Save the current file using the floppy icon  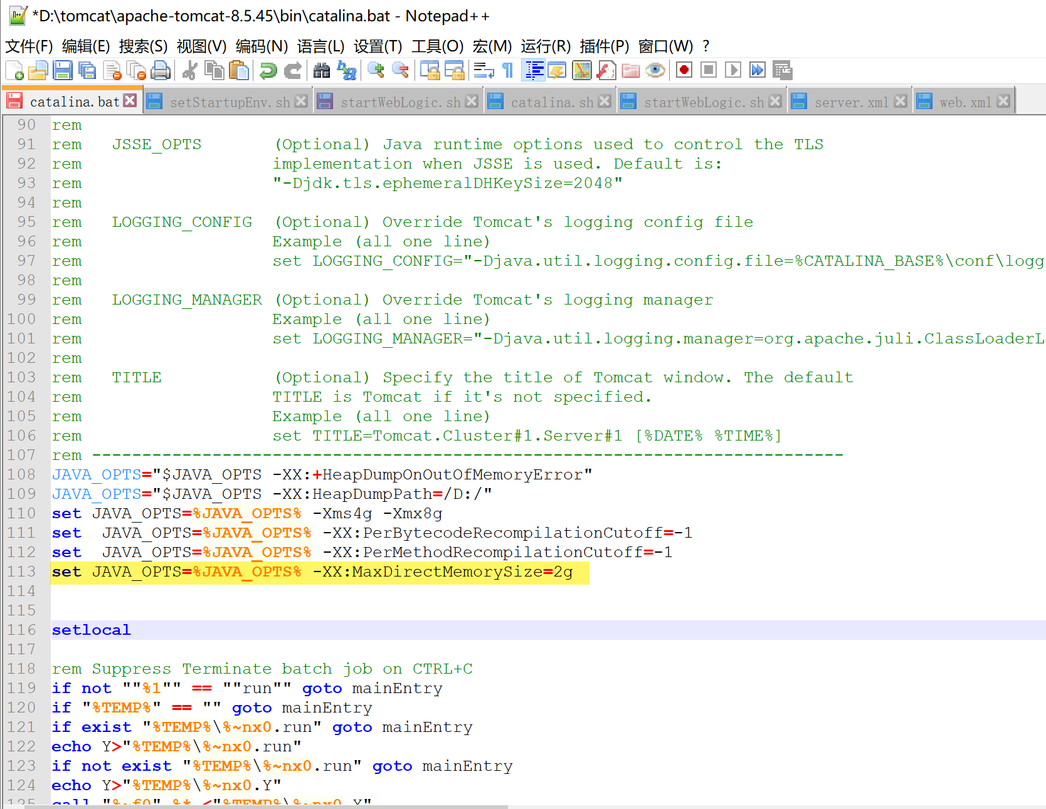pyautogui.click(x=63, y=71)
